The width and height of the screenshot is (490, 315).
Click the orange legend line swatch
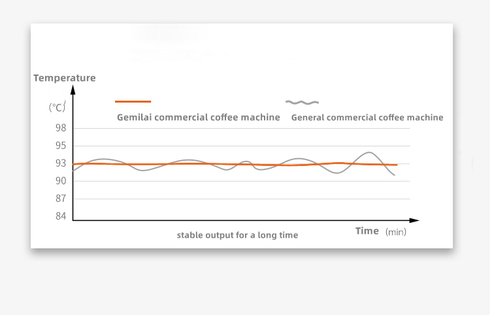point(133,101)
